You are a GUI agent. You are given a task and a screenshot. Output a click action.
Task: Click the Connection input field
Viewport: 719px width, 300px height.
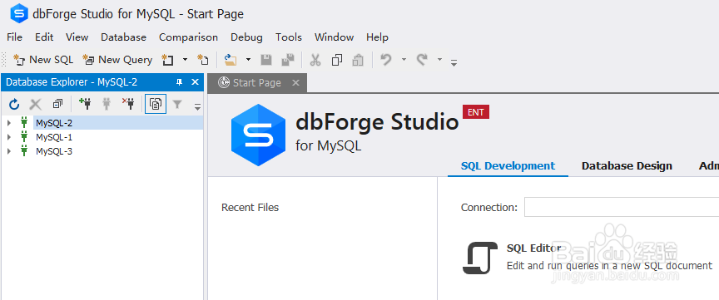(x=622, y=207)
